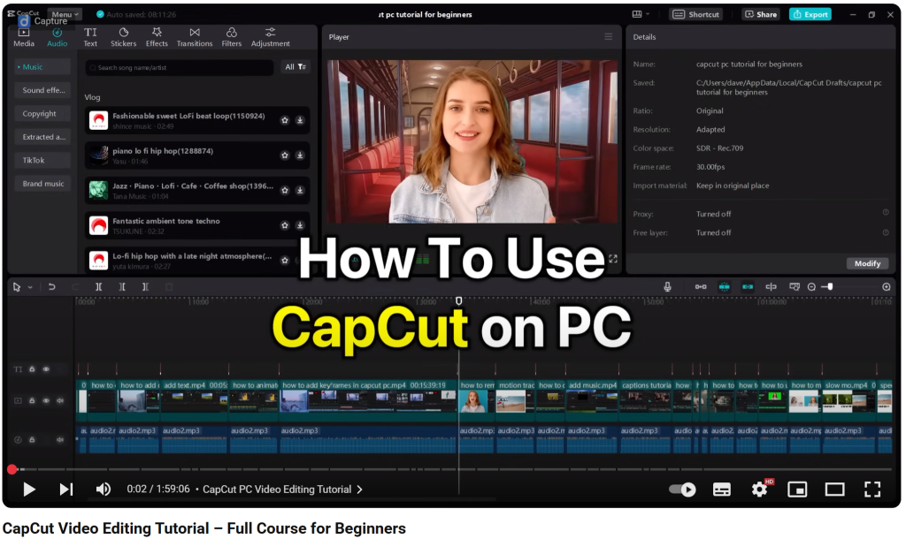Open the CapCut Menu dropdown
906x539 pixels.
click(65, 14)
